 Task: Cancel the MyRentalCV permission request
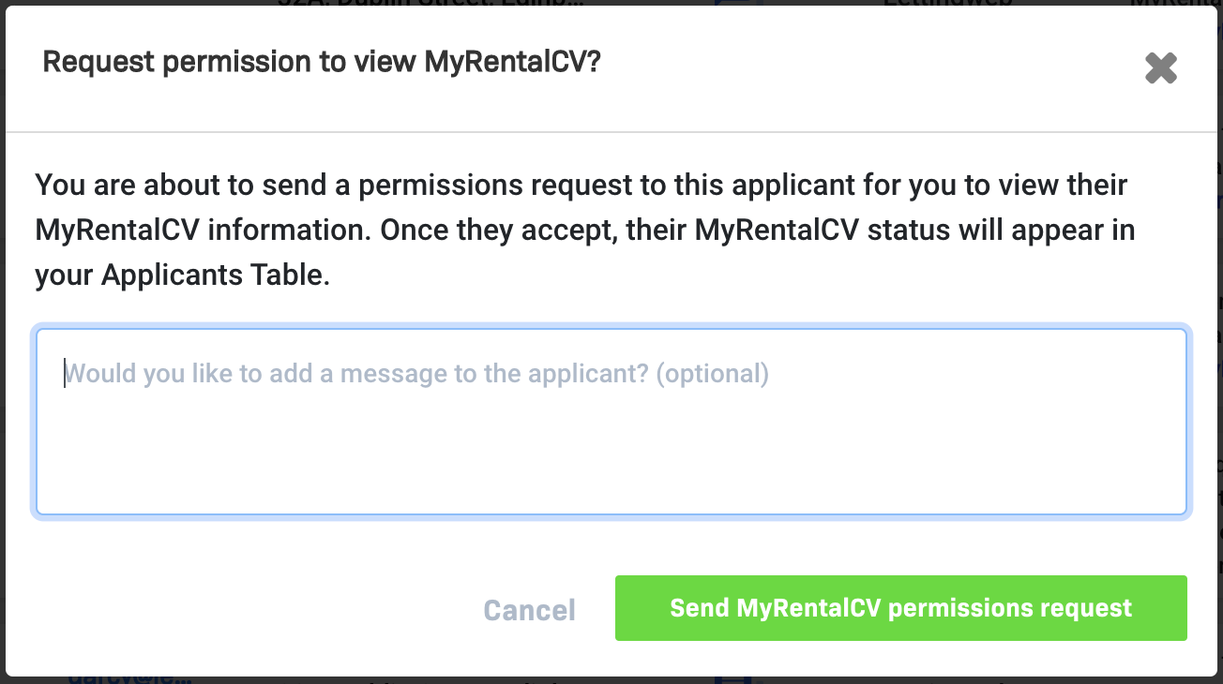(x=529, y=610)
